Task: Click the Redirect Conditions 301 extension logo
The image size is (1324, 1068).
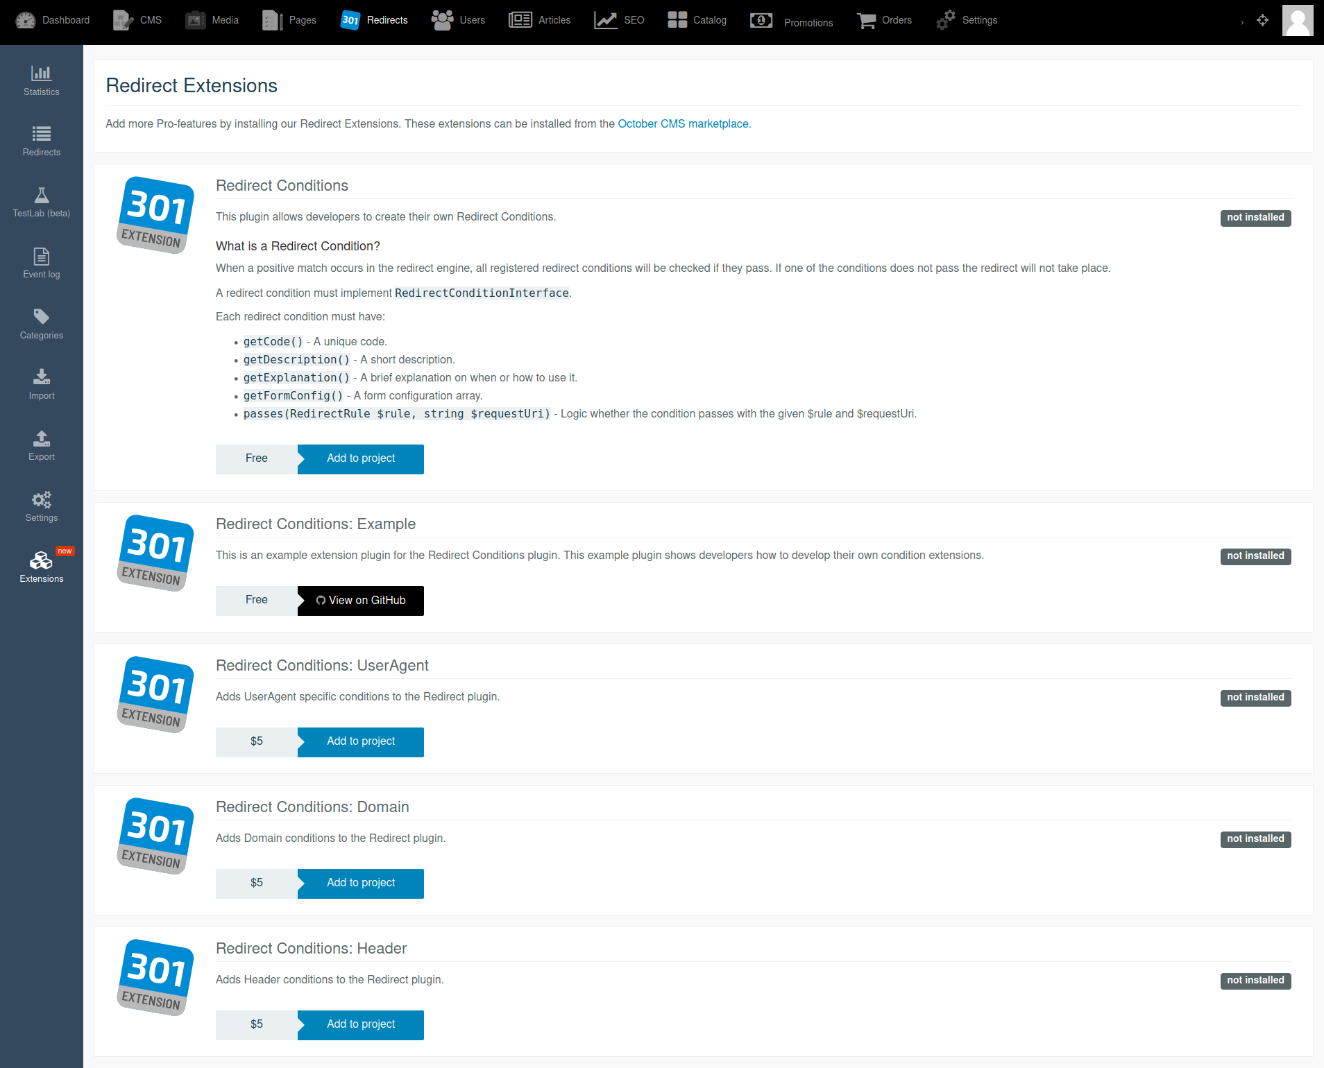Action: coord(155,215)
